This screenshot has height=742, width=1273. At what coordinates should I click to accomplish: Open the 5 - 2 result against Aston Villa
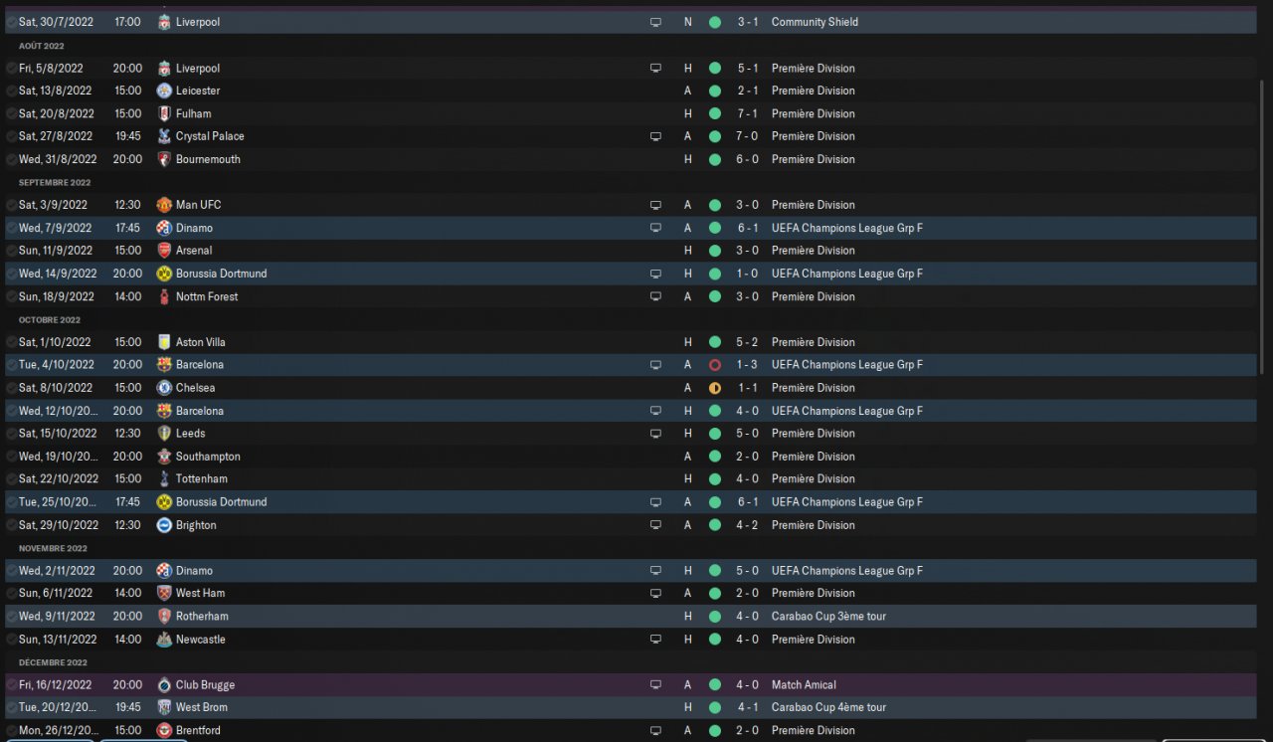[748, 342]
